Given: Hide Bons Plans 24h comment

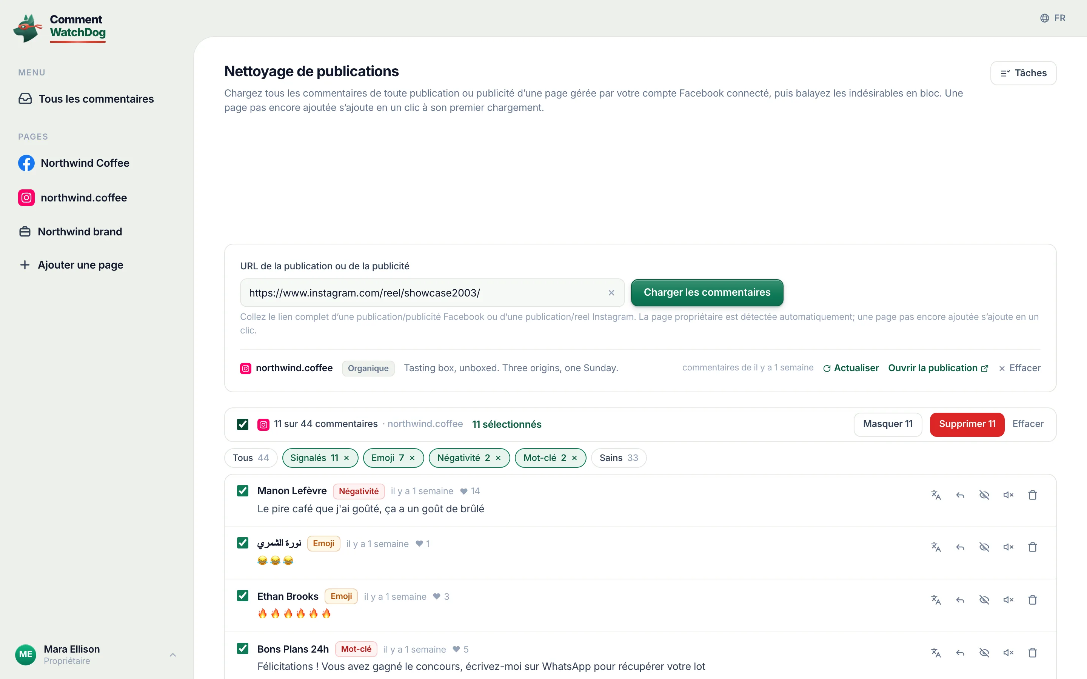Looking at the screenshot, I should coord(984,653).
